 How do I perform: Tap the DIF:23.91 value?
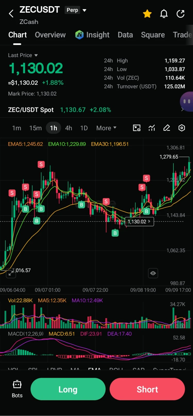click(x=91, y=334)
